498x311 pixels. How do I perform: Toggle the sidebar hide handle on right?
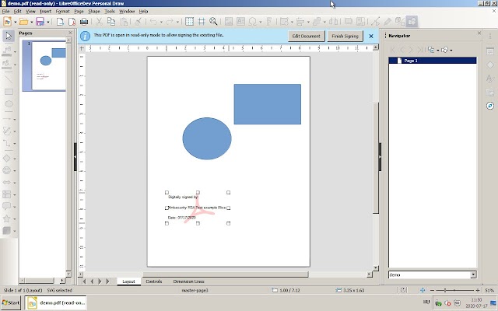coord(380,156)
